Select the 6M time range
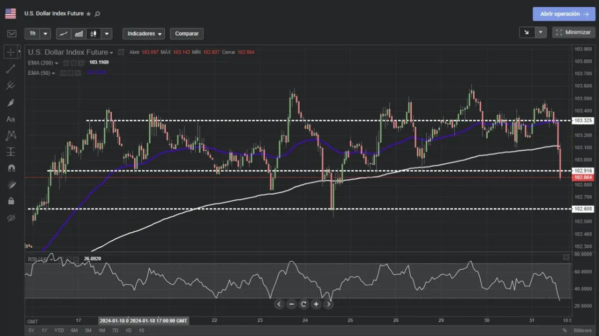Viewport: 599px width, 336px height. tap(74, 331)
